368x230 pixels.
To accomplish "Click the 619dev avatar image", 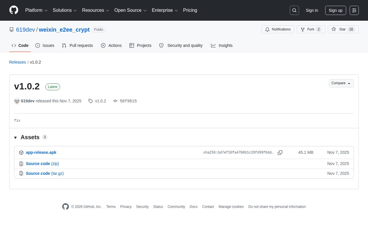I will (17, 101).
